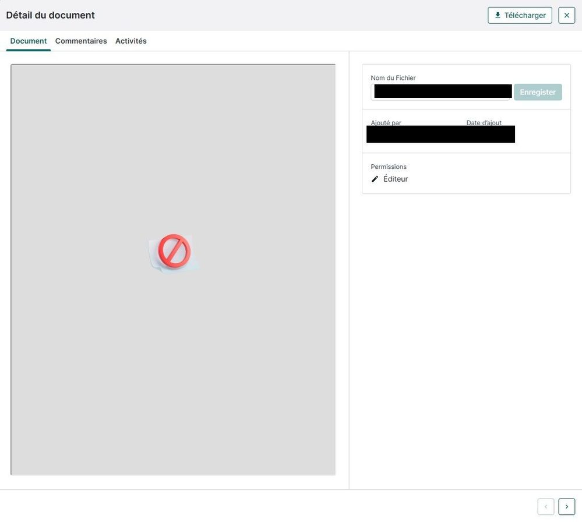The image size is (582, 523).
Task: Click the Ajouté par label
Action: tap(386, 122)
